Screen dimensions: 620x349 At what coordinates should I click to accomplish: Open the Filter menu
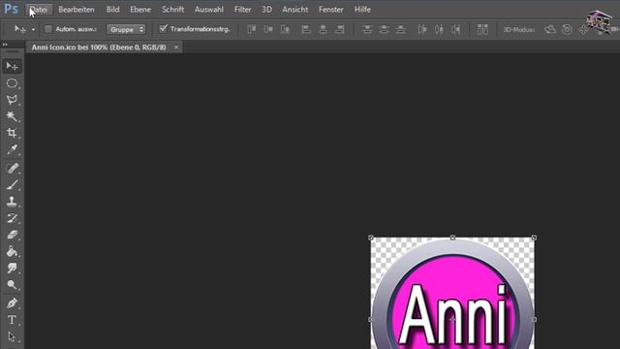[242, 10]
